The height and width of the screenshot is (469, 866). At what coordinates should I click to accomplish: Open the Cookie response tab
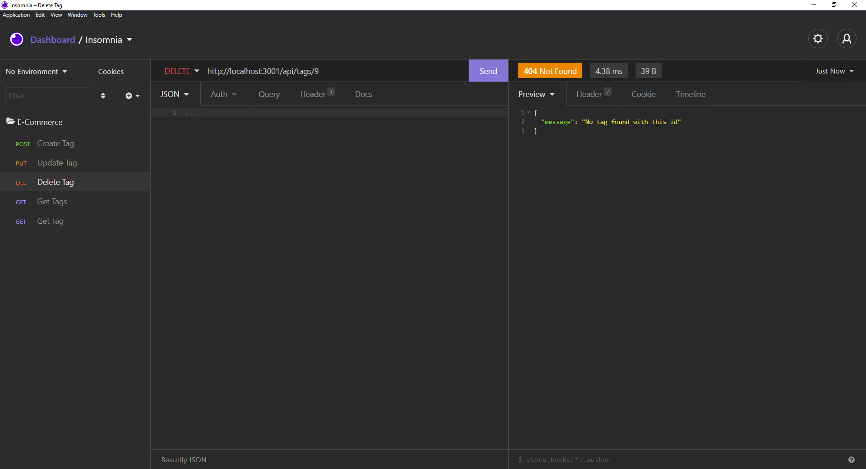pos(644,94)
